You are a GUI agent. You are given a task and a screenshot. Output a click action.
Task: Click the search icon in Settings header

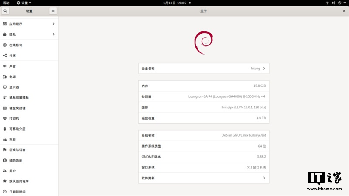tap(5, 11)
